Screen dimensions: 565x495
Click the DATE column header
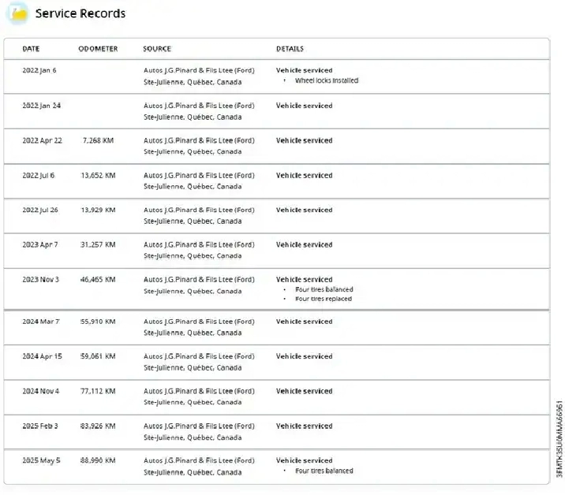tap(31, 49)
